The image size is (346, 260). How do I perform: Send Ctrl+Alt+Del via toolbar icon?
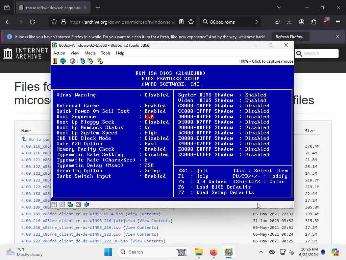82,61
